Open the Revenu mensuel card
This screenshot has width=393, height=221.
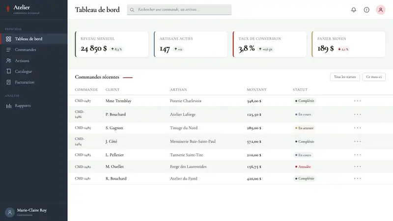tap(112, 44)
